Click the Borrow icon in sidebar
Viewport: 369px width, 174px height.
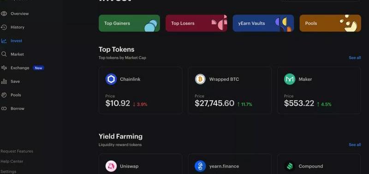[x=4, y=108]
